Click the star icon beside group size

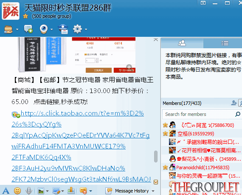(25, 16)
